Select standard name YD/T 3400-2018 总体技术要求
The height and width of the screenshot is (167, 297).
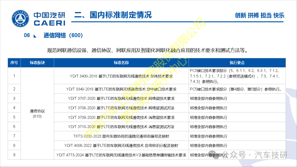(121, 76)
